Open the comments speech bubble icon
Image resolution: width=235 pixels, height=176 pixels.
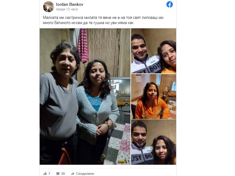pos(58,174)
